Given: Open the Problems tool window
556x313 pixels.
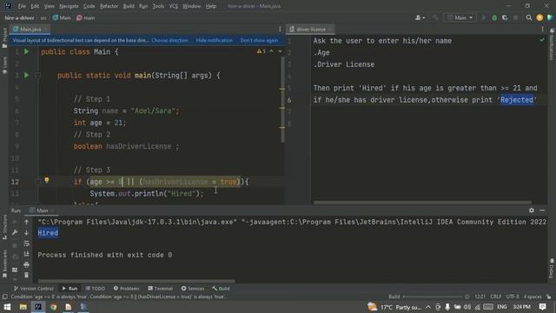Looking at the screenshot, I should point(127,289).
